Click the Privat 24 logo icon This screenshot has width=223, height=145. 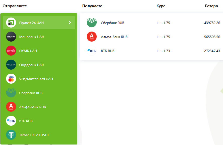(11, 23)
